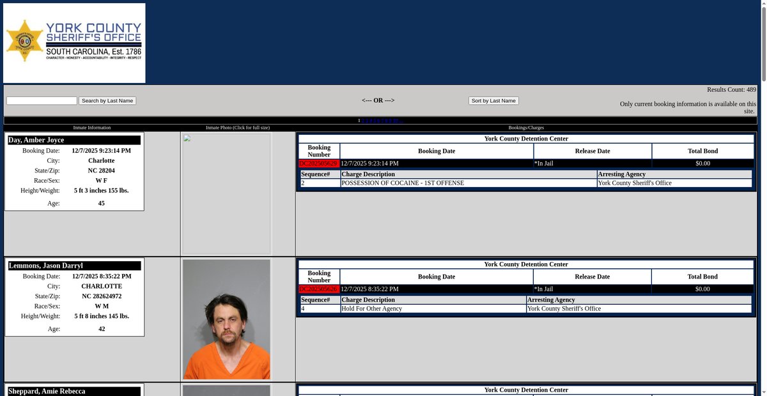Click the only current booking information notice
Viewport: 767px width, 396px height.
click(x=688, y=107)
